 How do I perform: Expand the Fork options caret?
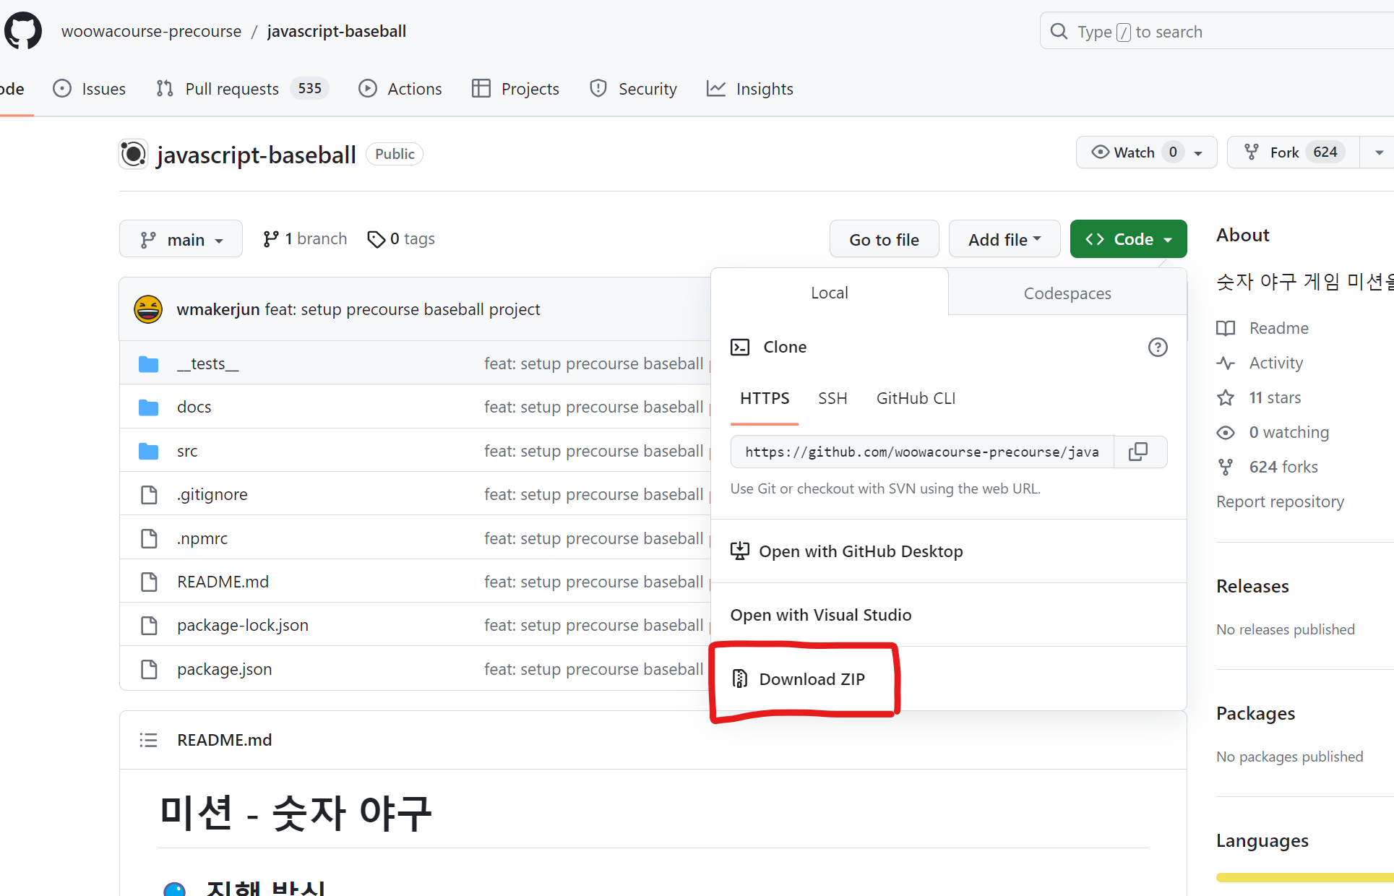(x=1379, y=152)
